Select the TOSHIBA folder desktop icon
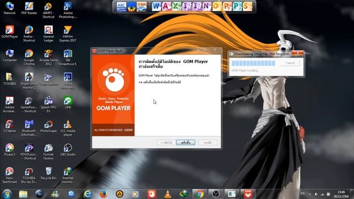Viewport: 354px width, 199px height. (x=9, y=79)
